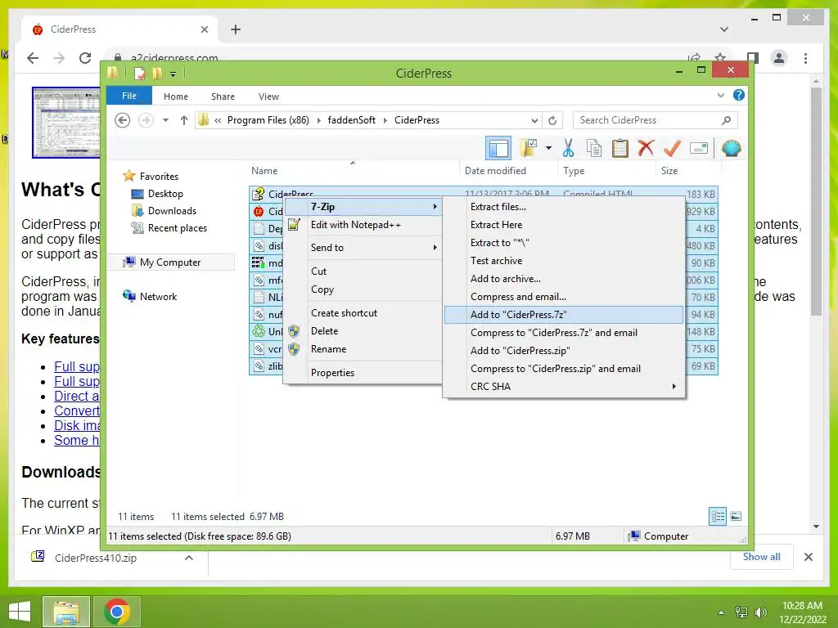Open a new Chrome tab
Image resolution: width=838 pixels, height=628 pixels.
point(236,29)
